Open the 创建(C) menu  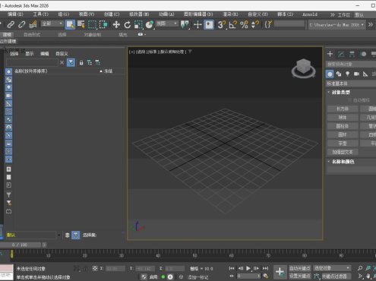(112, 14)
